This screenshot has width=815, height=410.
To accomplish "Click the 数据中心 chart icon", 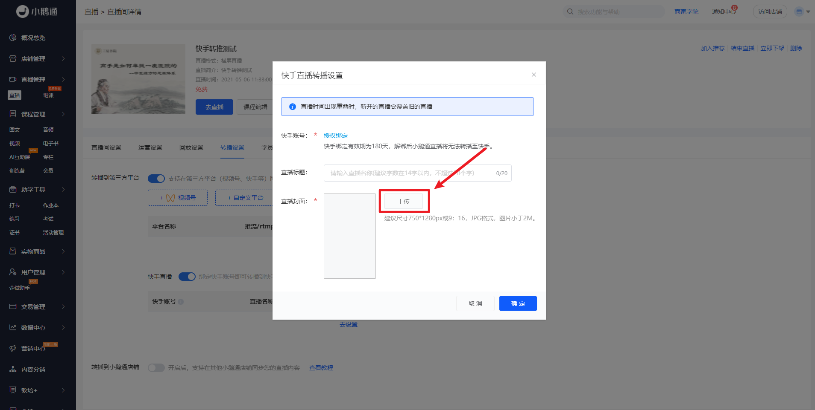I will coord(13,327).
